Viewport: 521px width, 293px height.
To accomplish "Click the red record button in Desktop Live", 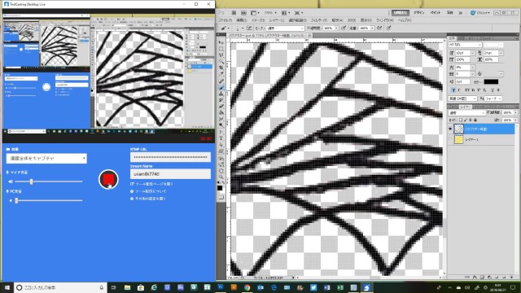I will coord(108,179).
